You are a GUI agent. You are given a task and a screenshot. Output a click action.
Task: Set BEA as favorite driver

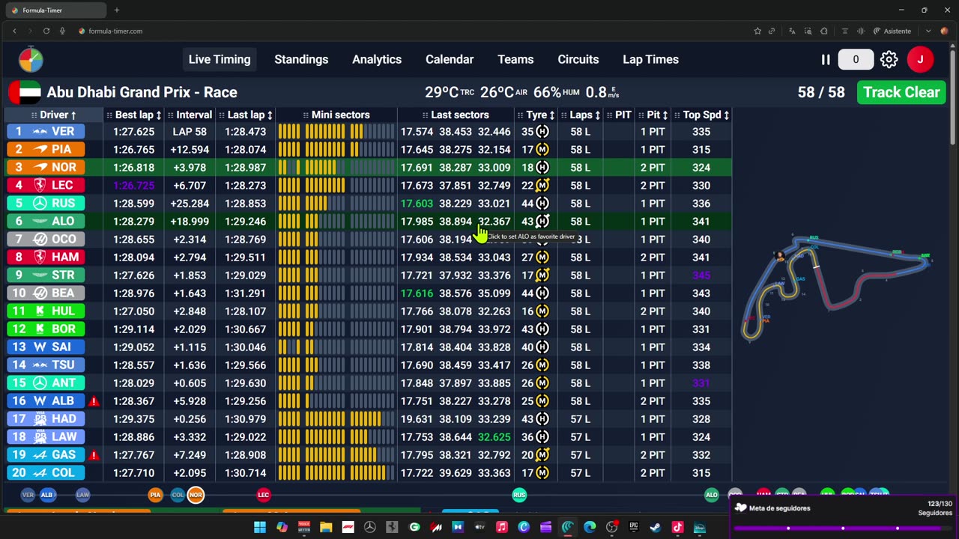pyautogui.click(x=46, y=293)
